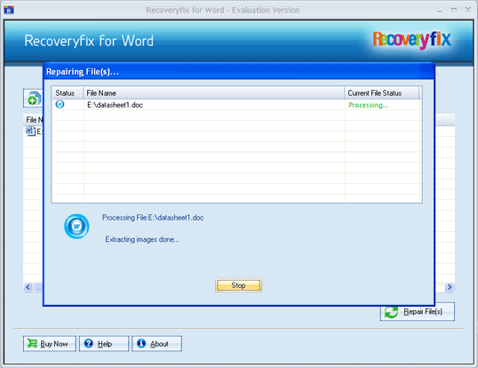Click the add file icon with green plus
Viewport: 478px width, 368px height.
pyautogui.click(x=33, y=99)
